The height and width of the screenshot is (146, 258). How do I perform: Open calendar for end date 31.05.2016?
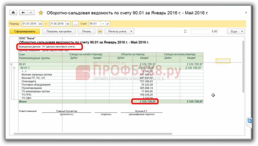click(67, 24)
